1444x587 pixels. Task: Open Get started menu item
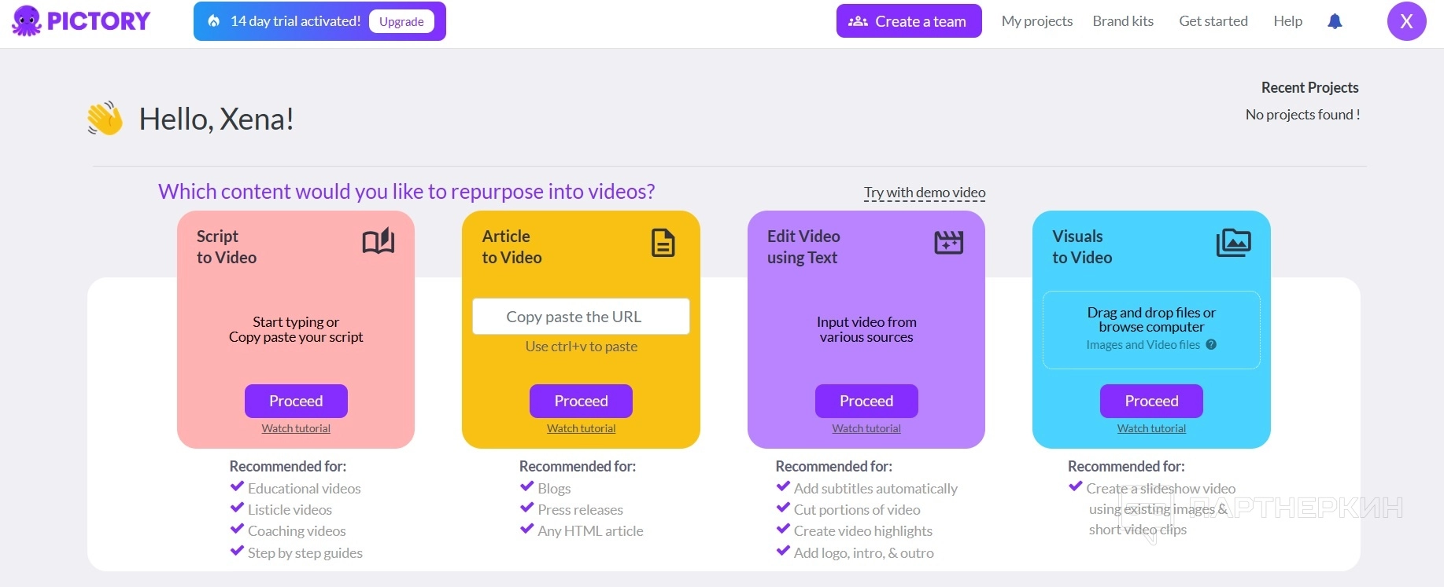pyautogui.click(x=1213, y=21)
